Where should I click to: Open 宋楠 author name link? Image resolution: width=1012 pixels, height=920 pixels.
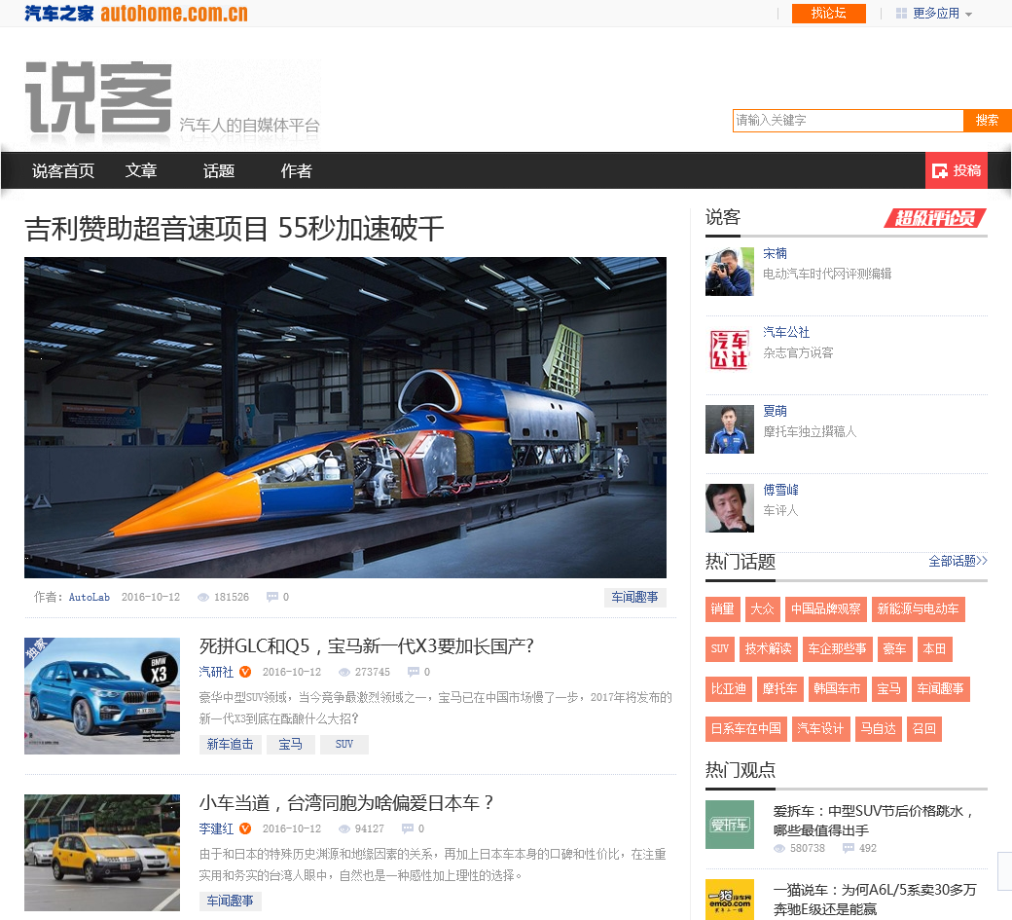coord(776,254)
